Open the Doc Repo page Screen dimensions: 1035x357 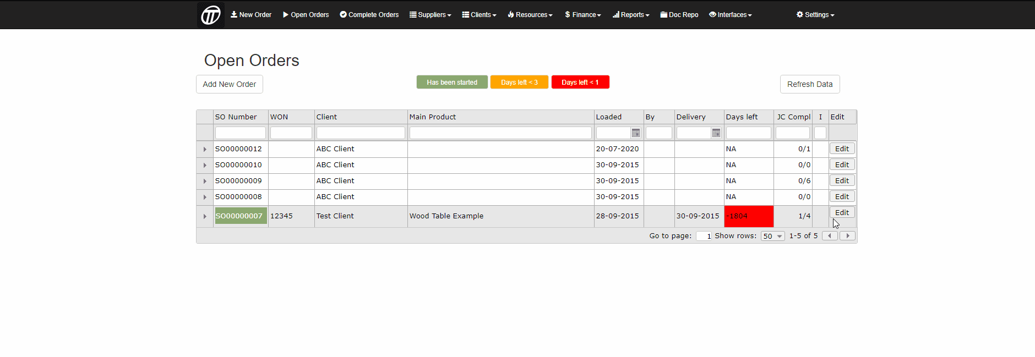click(x=679, y=15)
